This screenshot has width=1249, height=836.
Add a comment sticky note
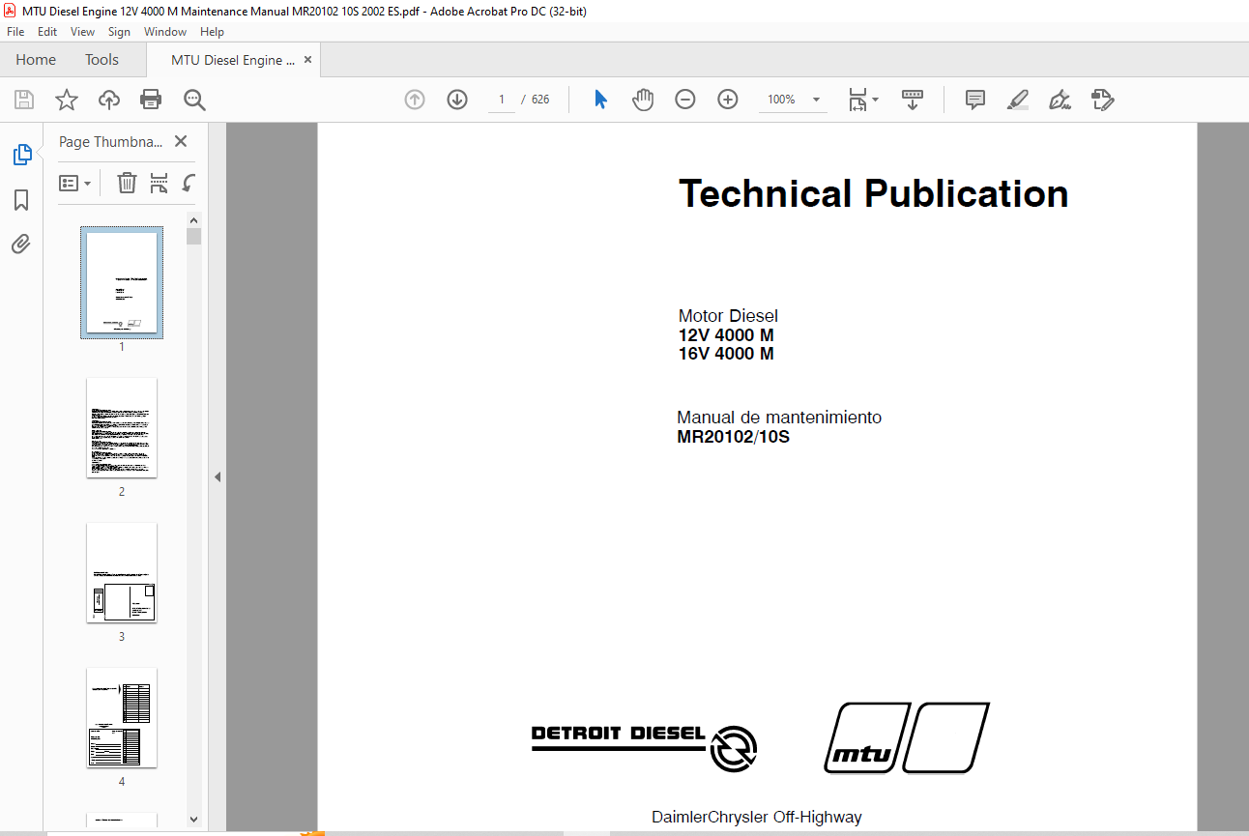975,100
